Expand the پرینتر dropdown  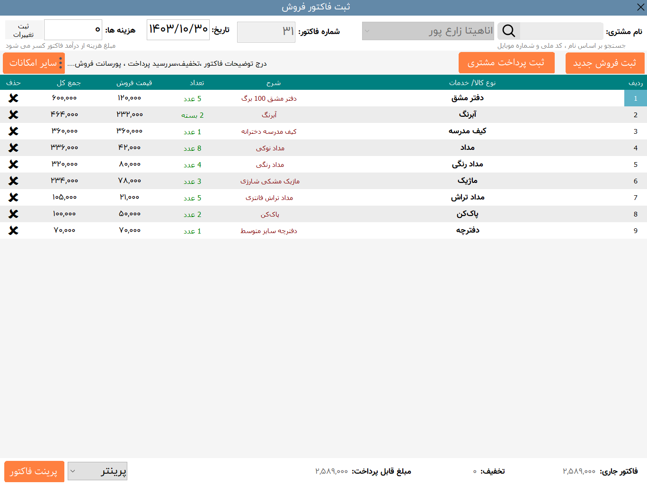tap(97, 471)
